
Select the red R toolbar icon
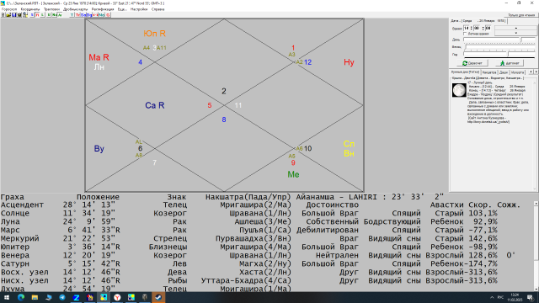(37, 15)
